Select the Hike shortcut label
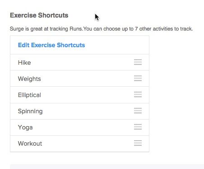The image size is (204, 169). [x=24, y=62]
